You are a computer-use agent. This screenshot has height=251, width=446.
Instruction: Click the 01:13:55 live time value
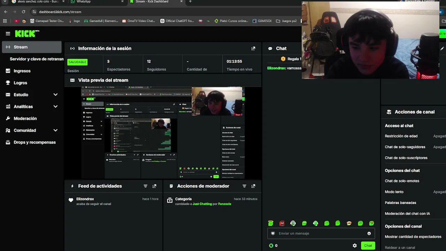pyautogui.click(x=234, y=61)
